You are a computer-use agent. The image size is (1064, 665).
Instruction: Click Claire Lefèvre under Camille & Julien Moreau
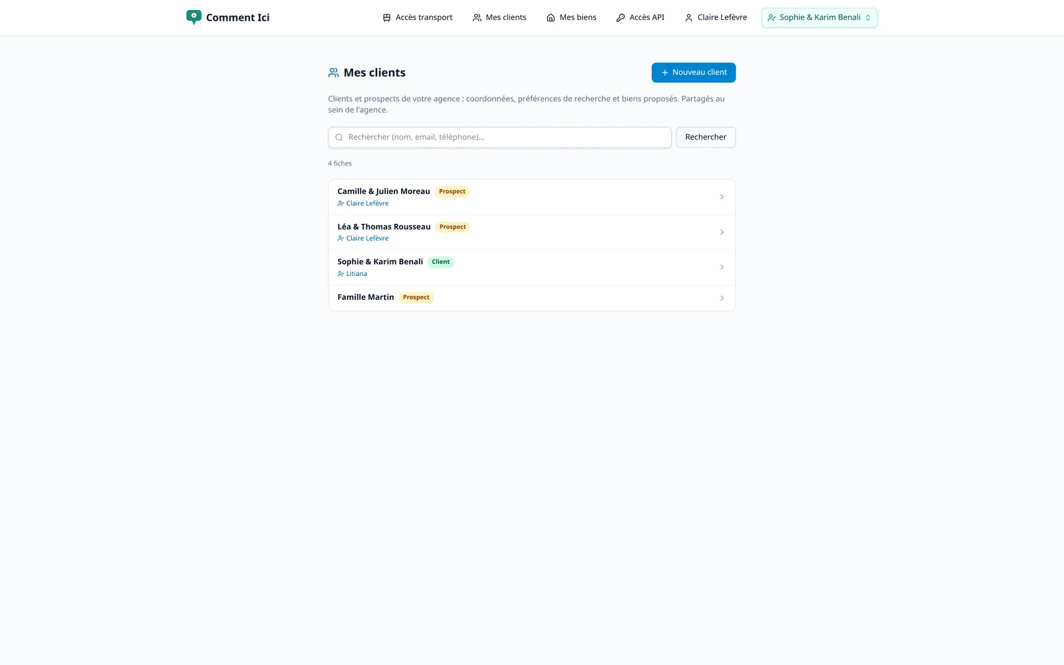click(367, 203)
